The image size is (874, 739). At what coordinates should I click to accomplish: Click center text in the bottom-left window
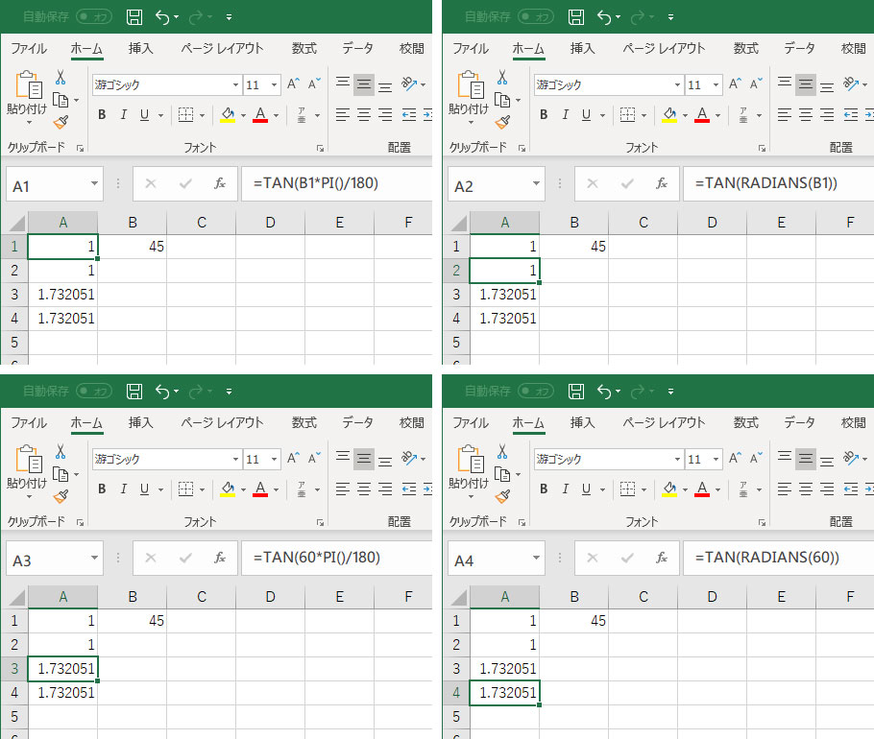click(364, 489)
